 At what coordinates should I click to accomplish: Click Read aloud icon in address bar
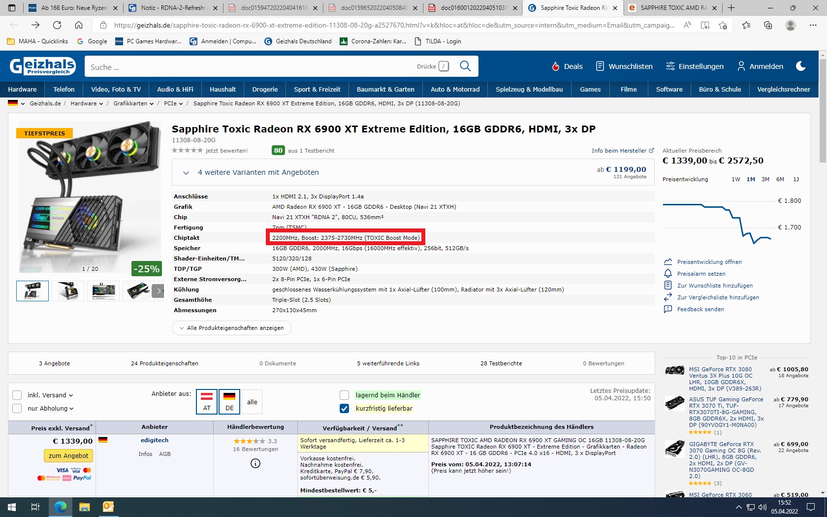[687, 25]
